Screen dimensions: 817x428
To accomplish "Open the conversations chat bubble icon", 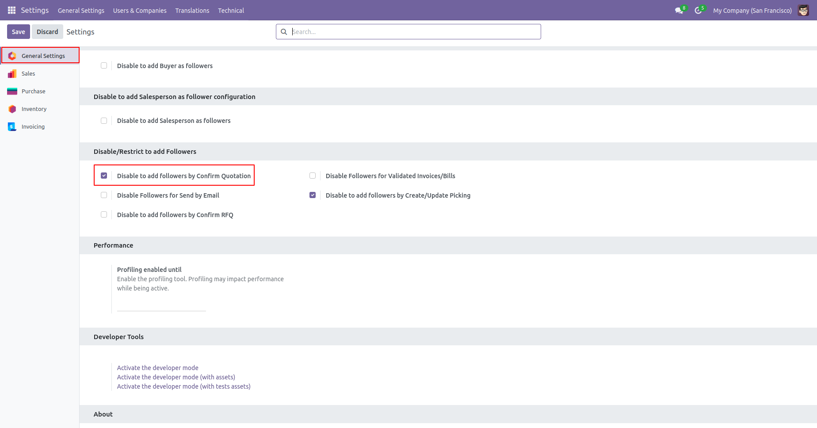I will pos(679,10).
